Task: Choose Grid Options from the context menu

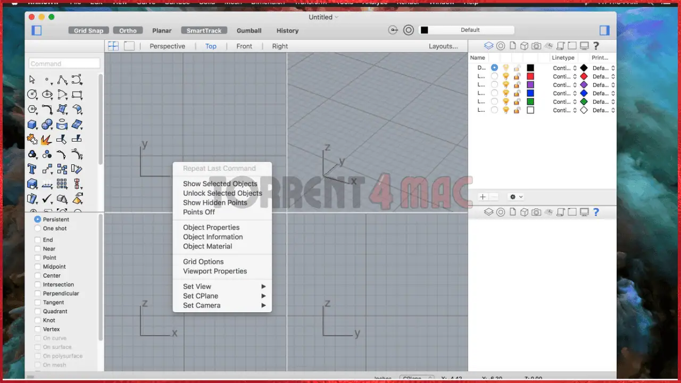Action: point(203,261)
